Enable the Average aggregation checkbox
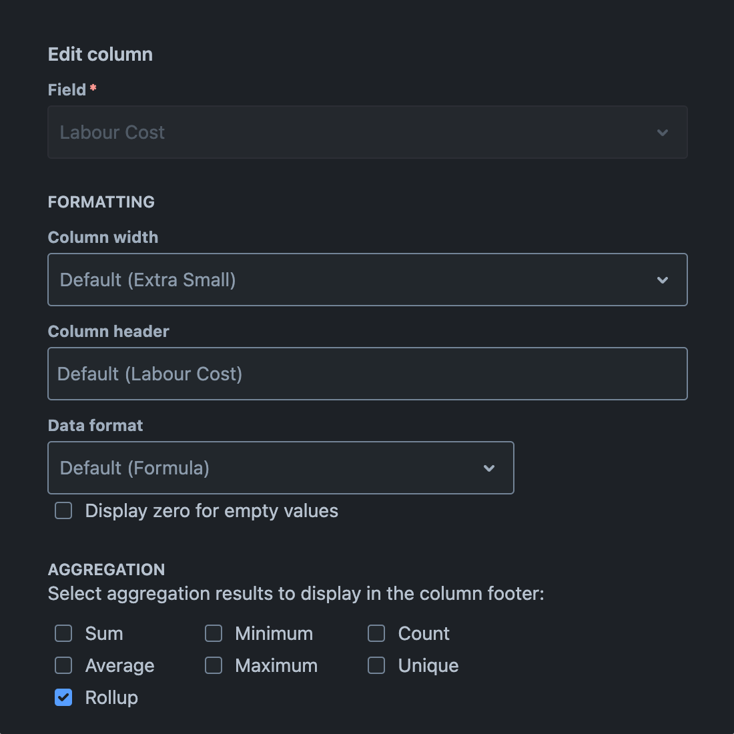Image resolution: width=734 pixels, height=734 pixels. tap(63, 665)
